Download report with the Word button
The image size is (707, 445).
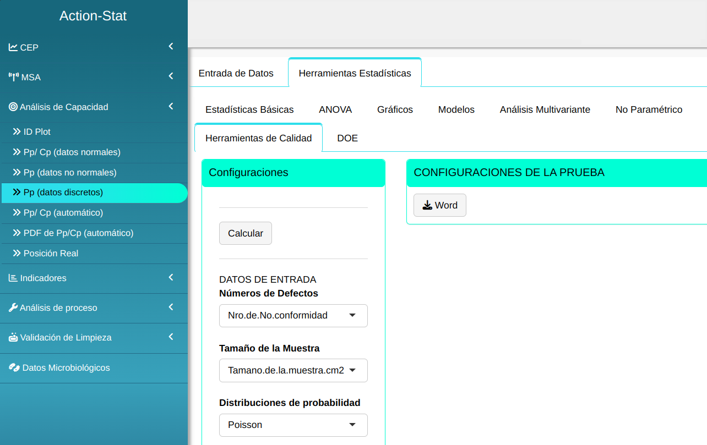439,205
